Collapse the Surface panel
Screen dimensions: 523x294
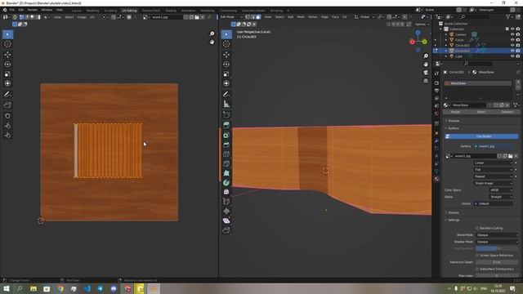453,128
